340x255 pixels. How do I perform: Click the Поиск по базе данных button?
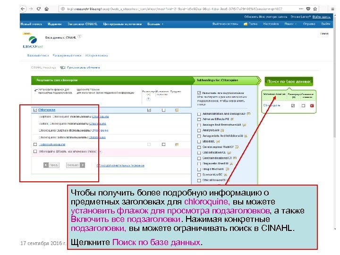point(289,82)
